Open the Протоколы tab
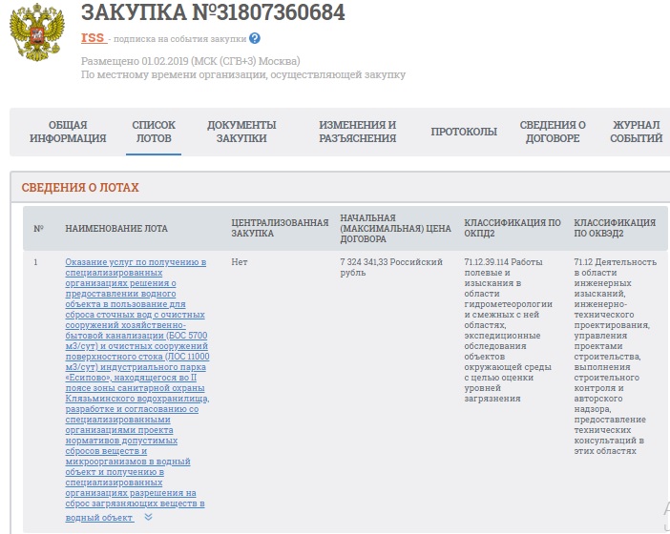The width and height of the screenshot is (670, 534). coord(464,132)
